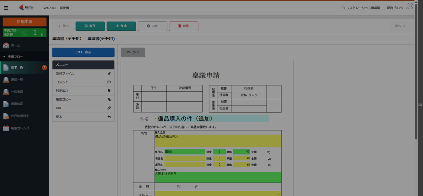
Task: Click the 一括承認 stamp icon
Action: click(x=6, y=92)
